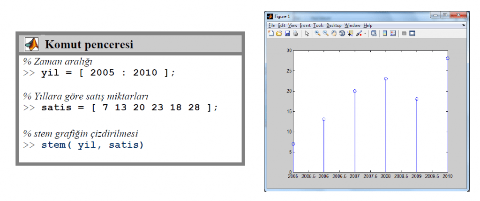The height and width of the screenshot is (201, 480).
Task: Insert a colorbar with the toolbar icon
Action: coord(385,33)
